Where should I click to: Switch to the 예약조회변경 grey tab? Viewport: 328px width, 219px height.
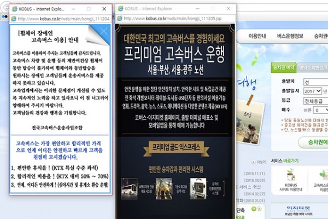tap(313, 68)
